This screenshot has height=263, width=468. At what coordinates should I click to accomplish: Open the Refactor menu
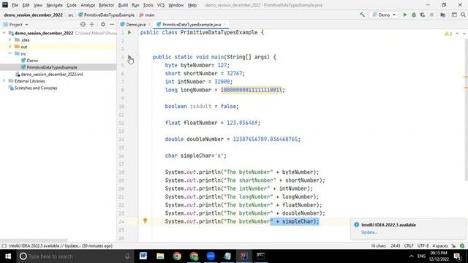(x=107, y=5)
